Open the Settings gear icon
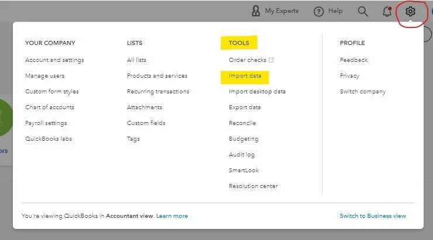Screen dimensions: 433x240 tap(410, 12)
